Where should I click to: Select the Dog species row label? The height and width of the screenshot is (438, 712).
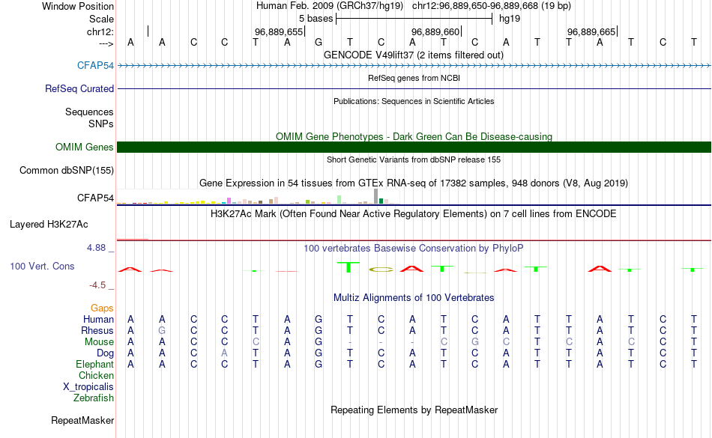(x=105, y=353)
